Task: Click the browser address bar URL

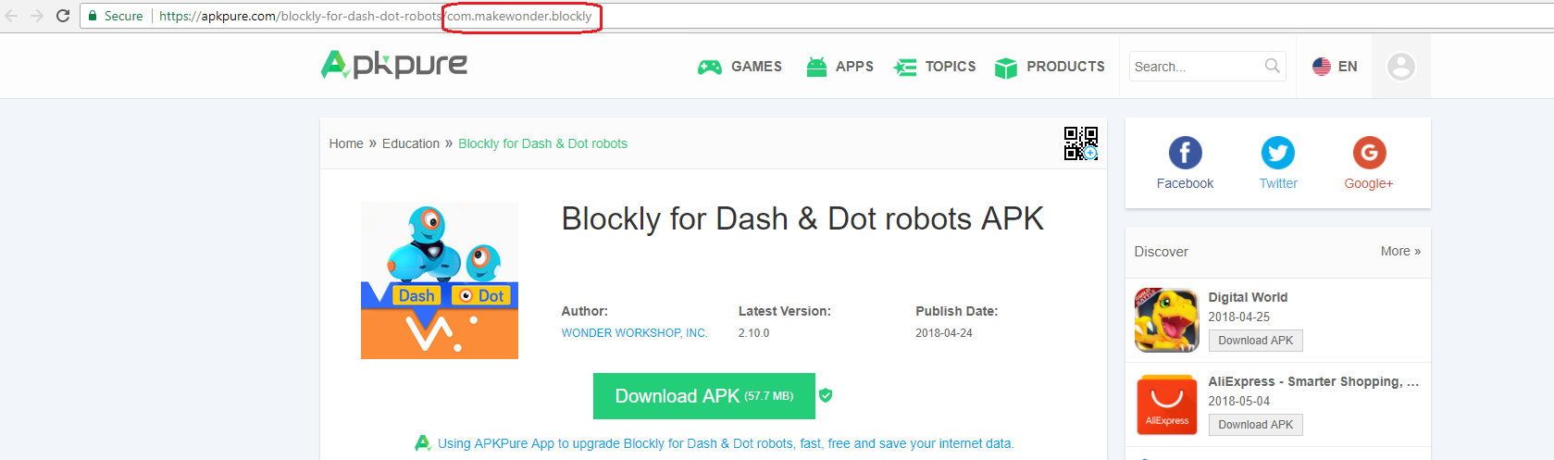Action: (x=375, y=16)
